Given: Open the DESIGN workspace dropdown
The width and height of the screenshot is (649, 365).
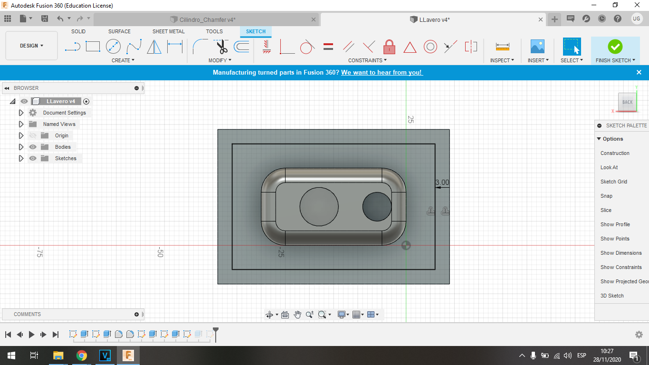Looking at the screenshot, I should (31, 46).
